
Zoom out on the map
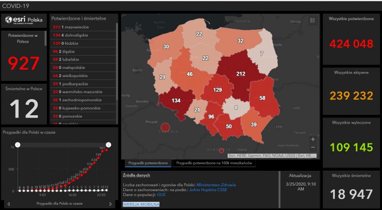click(x=313, y=147)
